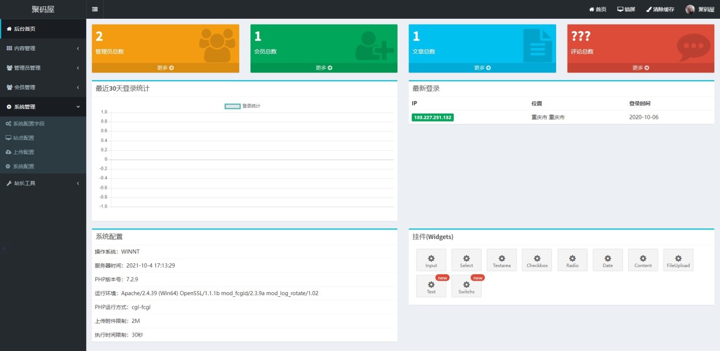
Task: Expand the 管理员管理 sidebar menu
Action: pyautogui.click(x=43, y=68)
